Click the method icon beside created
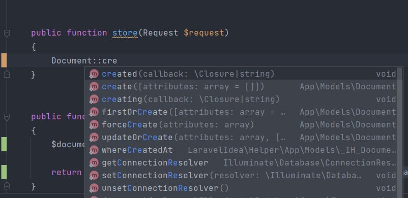408x198 pixels. [x=94, y=74]
